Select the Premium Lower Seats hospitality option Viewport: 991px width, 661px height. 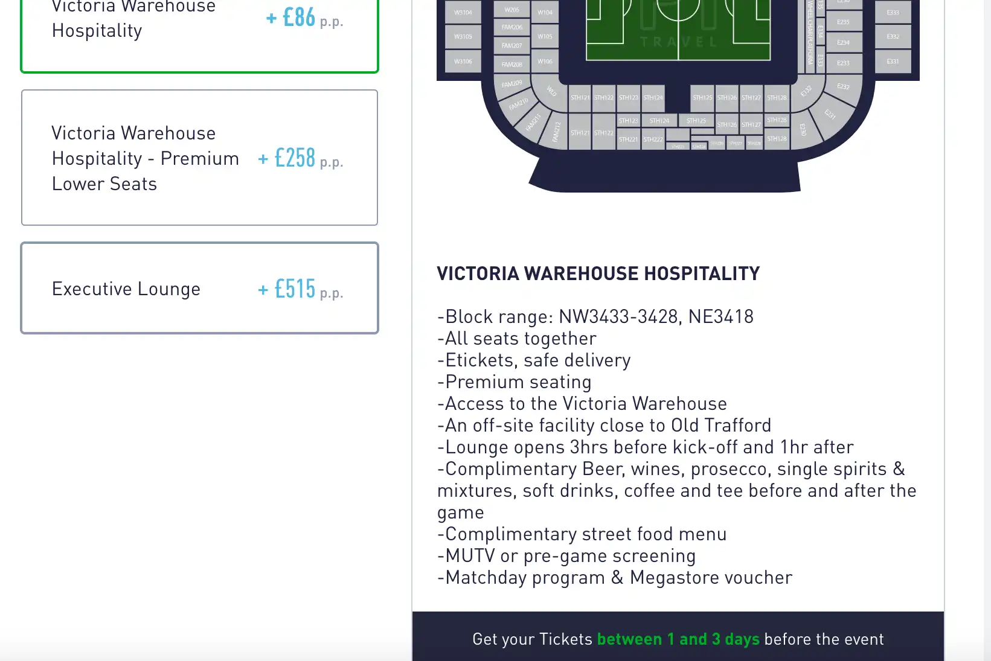pos(199,158)
